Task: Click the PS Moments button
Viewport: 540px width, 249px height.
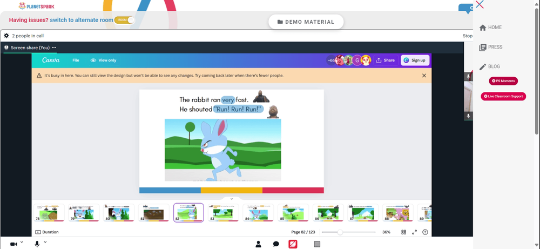Action: coord(503,81)
